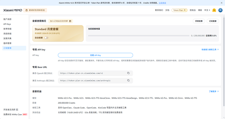The height and width of the screenshot is (119, 225).
Task: Click the '当前套餐用量' heading
Action: (x=94, y=29)
